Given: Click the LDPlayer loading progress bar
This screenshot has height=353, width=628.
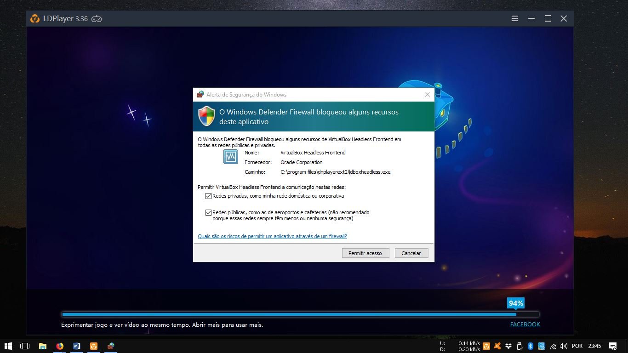Looking at the screenshot, I should coord(300,314).
